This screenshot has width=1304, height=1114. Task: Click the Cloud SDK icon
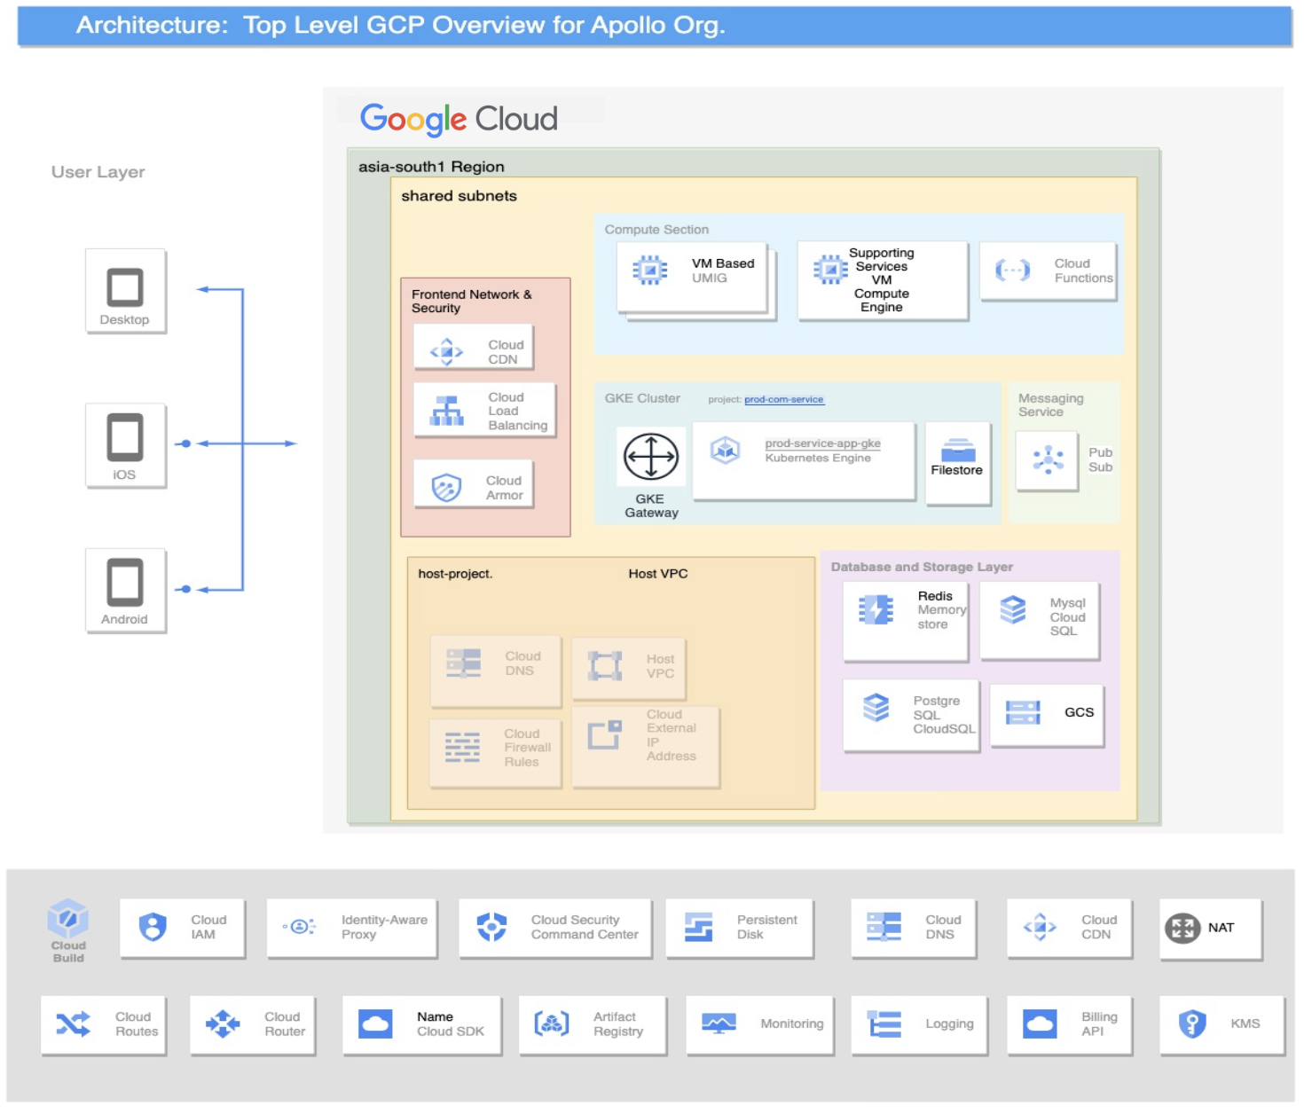point(375,1024)
